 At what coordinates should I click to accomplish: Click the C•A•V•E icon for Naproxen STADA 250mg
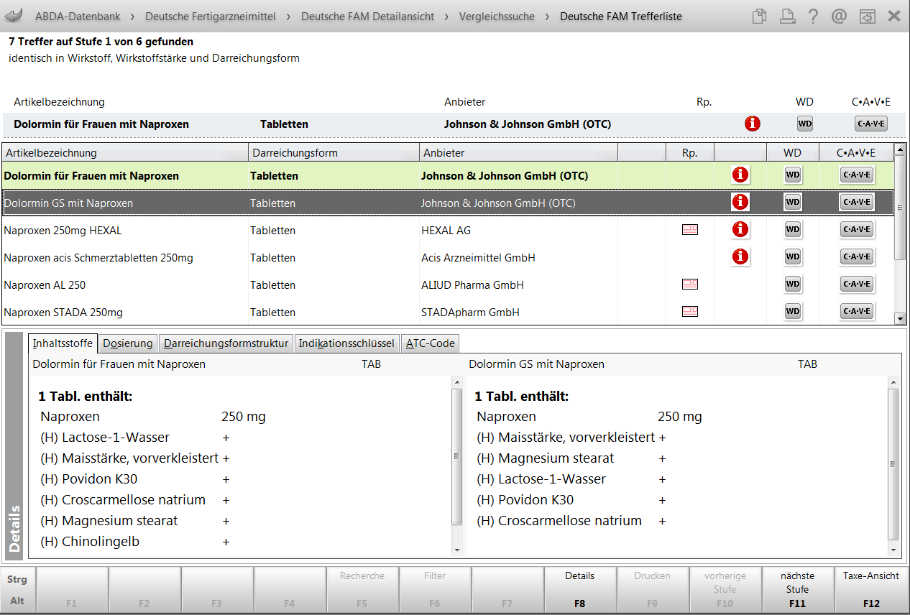point(856,311)
